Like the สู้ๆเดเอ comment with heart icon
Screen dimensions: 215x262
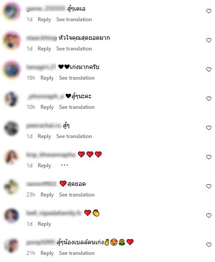pyautogui.click(x=209, y=11)
